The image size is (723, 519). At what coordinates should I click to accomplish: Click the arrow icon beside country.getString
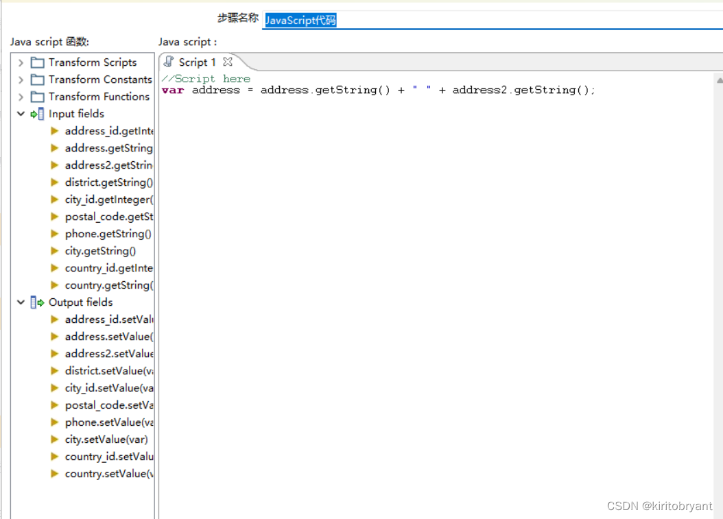[x=54, y=285]
